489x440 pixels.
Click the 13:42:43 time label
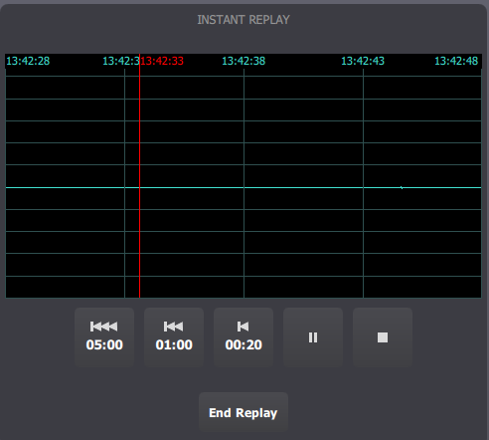[363, 61]
